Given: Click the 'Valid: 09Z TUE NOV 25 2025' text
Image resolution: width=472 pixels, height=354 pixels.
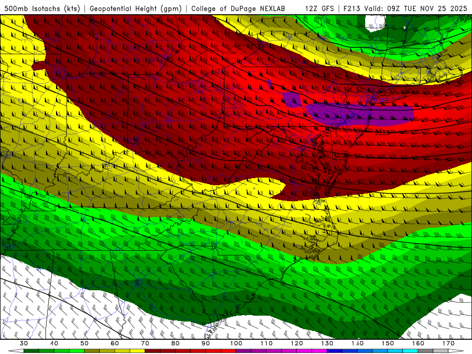Looking at the screenshot, I should pyautogui.click(x=415, y=8).
